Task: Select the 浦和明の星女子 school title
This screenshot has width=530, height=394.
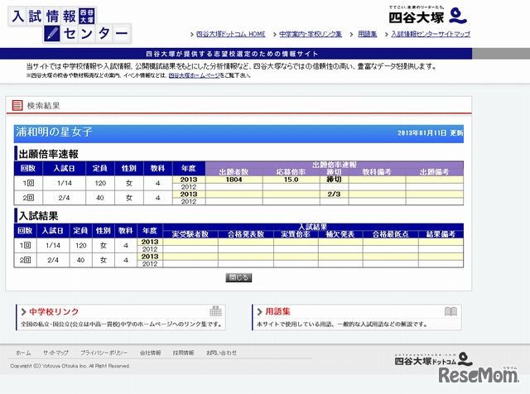Action: 54,132
